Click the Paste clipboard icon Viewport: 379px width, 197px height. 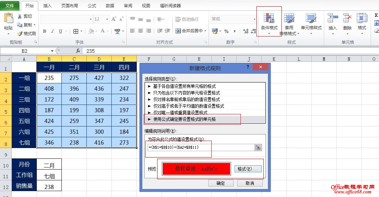[x=8, y=18]
